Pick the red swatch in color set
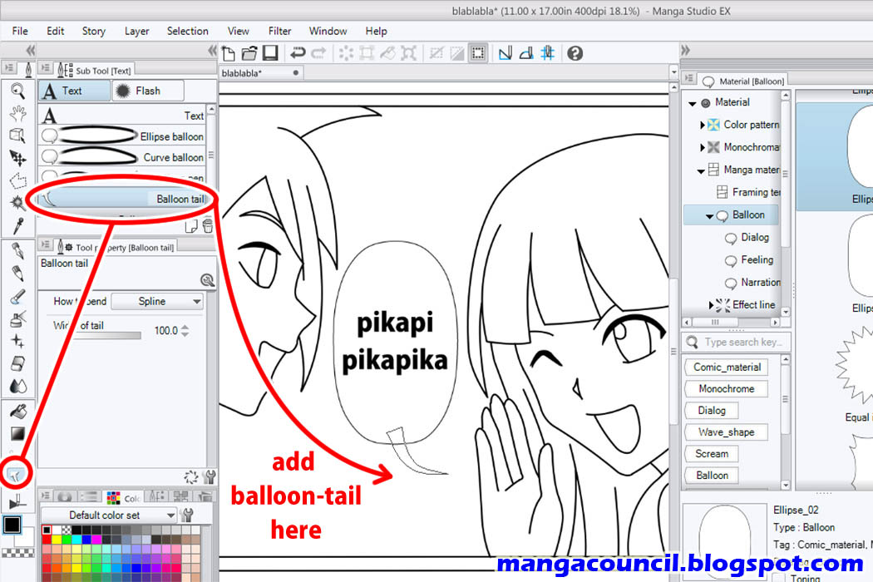Screen dimensions: 873x582 [47, 540]
